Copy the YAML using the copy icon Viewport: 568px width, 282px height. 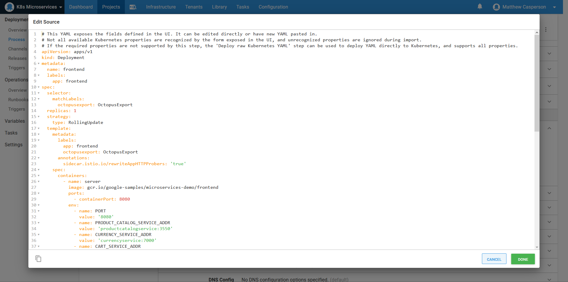pos(38,259)
